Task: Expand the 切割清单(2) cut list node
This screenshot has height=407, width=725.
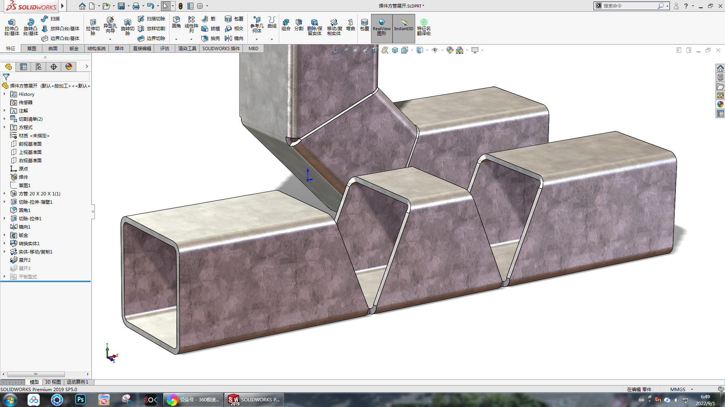Action: [5, 119]
